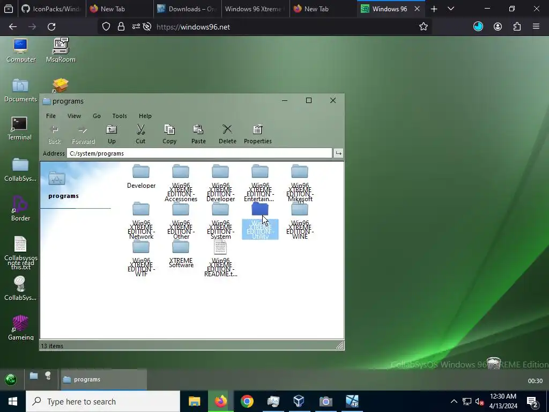Open Collabsysos note read this.txt file
The image size is (549, 412).
[x=20, y=253]
